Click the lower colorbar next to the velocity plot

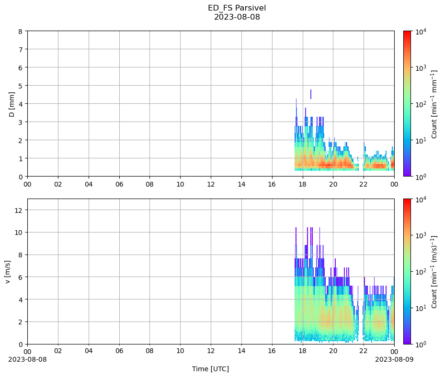pos(407,272)
